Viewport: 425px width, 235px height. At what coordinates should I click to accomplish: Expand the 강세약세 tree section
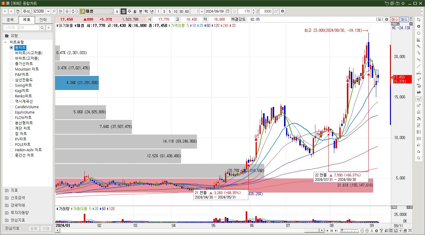[7, 205]
